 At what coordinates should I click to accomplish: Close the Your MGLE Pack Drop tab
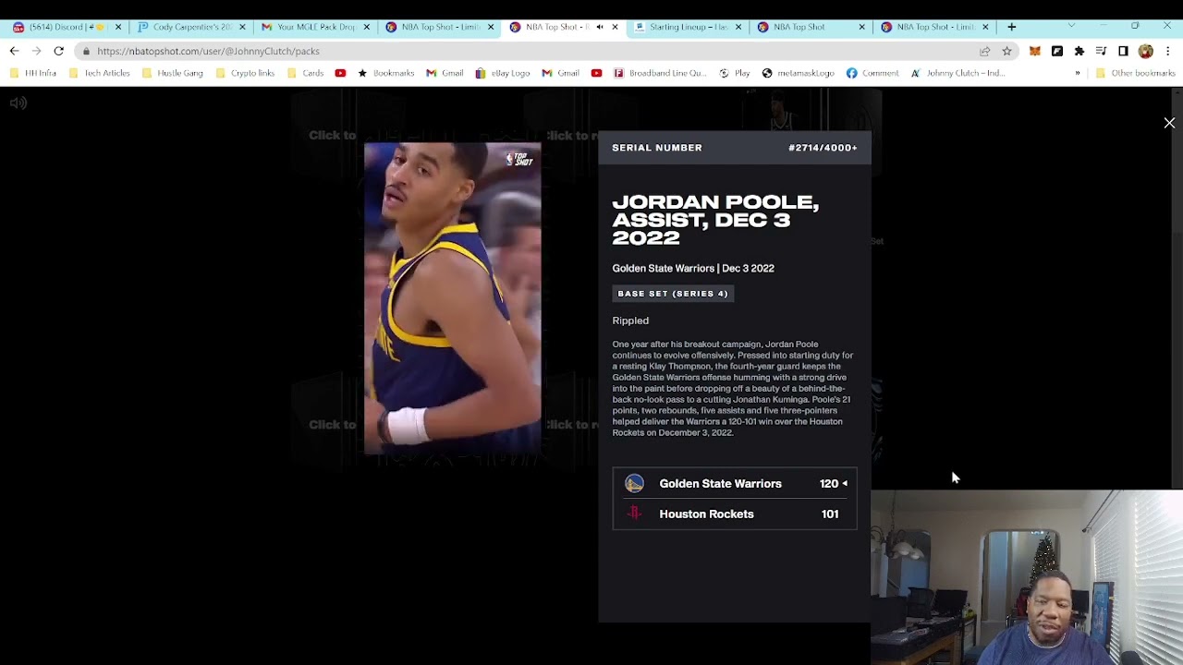(x=366, y=27)
